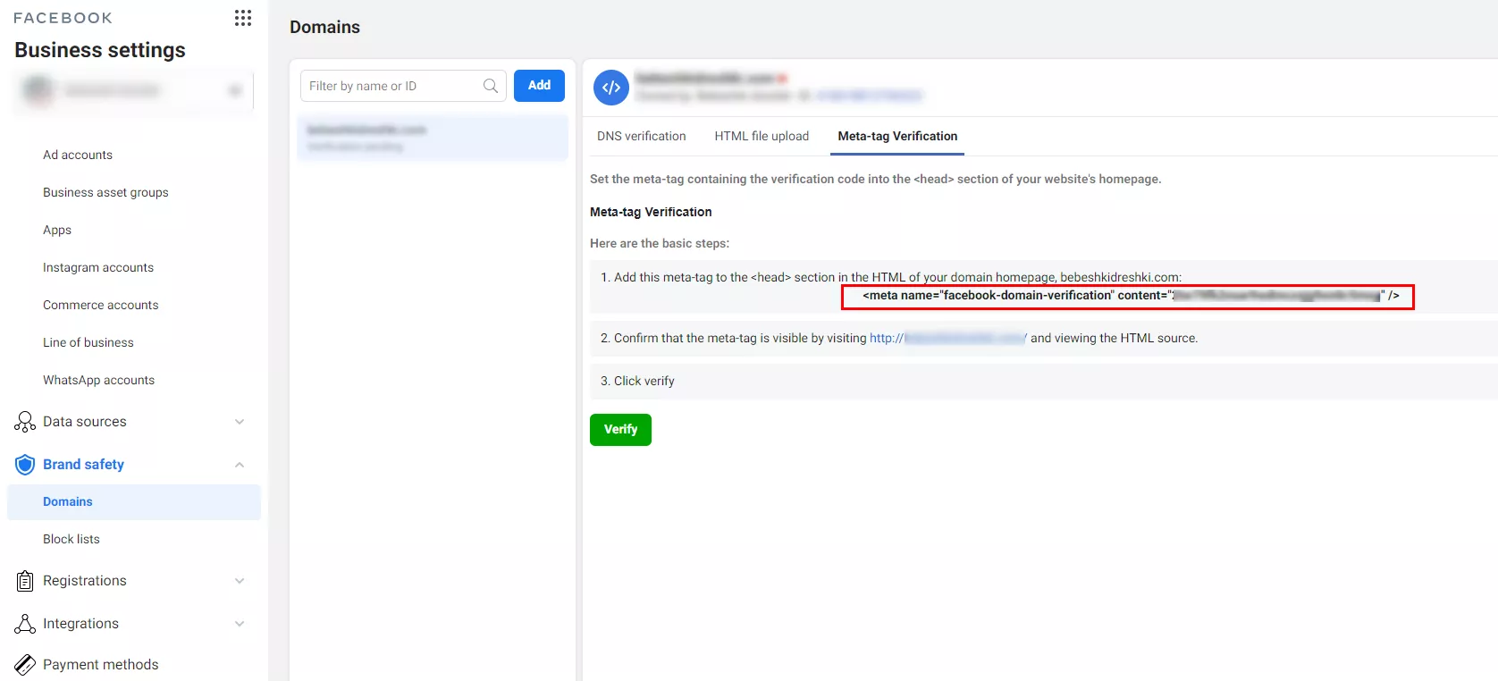Image resolution: width=1498 pixels, height=681 pixels.
Task: Switch to the DNS verification tab
Action: point(642,136)
